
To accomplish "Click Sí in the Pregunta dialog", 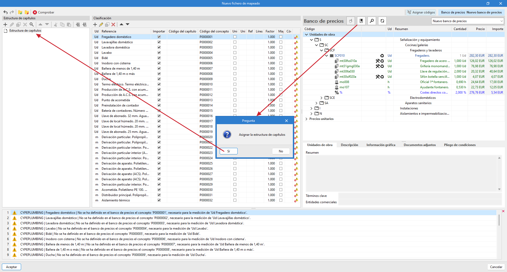I will point(228,151).
